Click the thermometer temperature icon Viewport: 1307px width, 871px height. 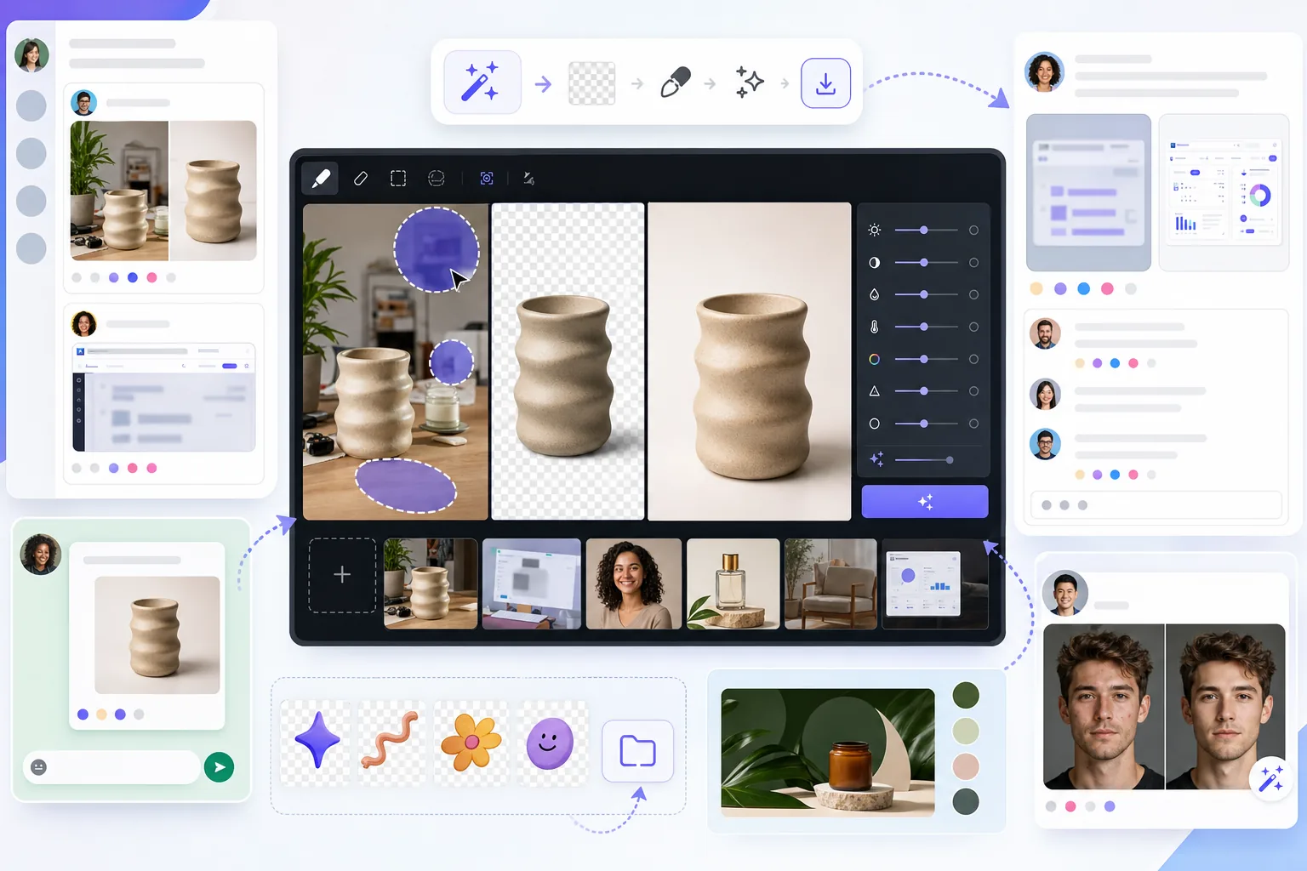(874, 327)
